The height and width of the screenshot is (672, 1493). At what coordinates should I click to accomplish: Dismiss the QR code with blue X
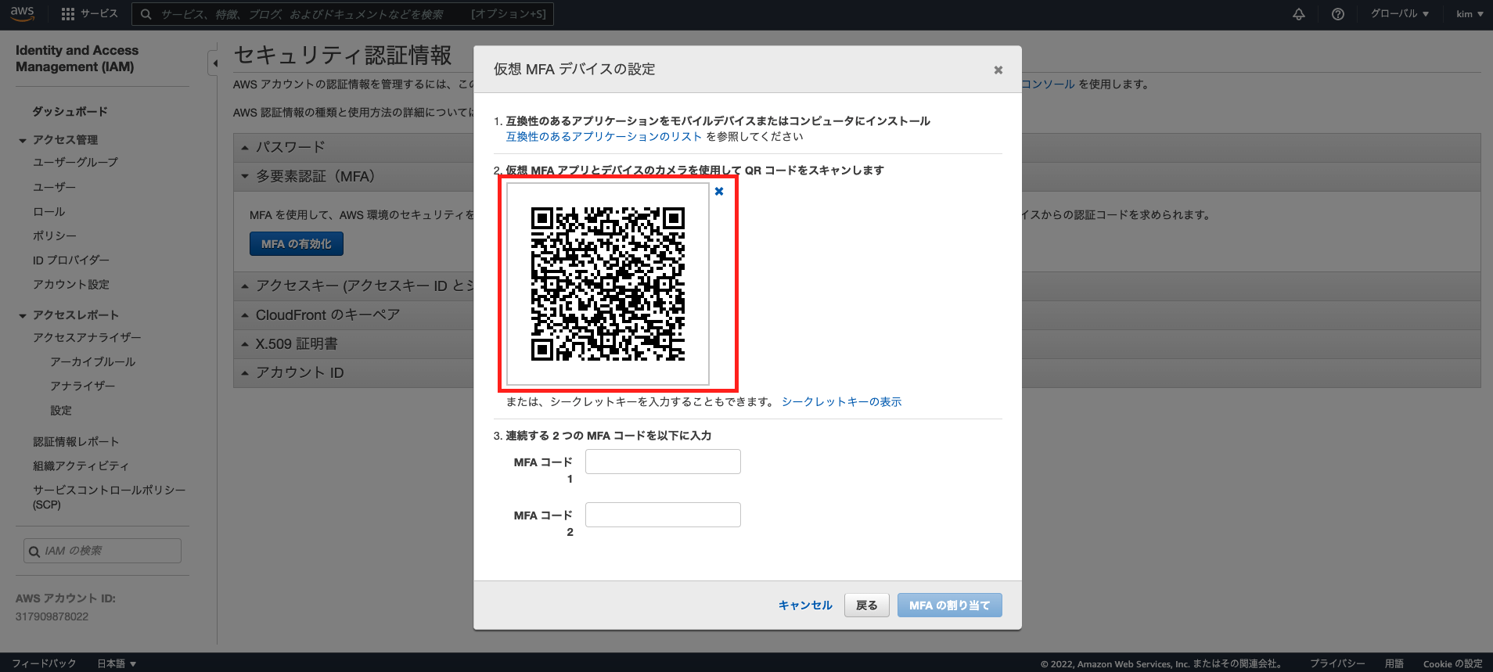pos(719,191)
